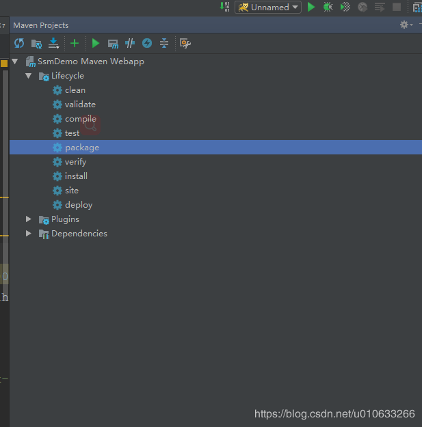Run Maven Build with green play icon
422x427 pixels.
coord(96,43)
